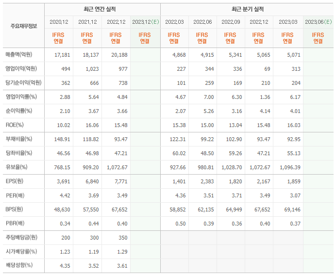Click the 1,096.39 reserve ratio value

[x=290, y=167]
